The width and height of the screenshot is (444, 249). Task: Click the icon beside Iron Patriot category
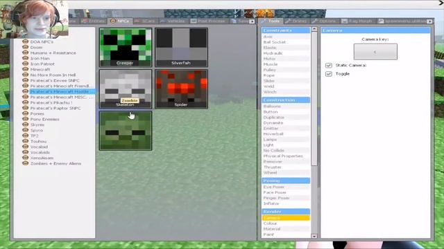coord(26,64)
